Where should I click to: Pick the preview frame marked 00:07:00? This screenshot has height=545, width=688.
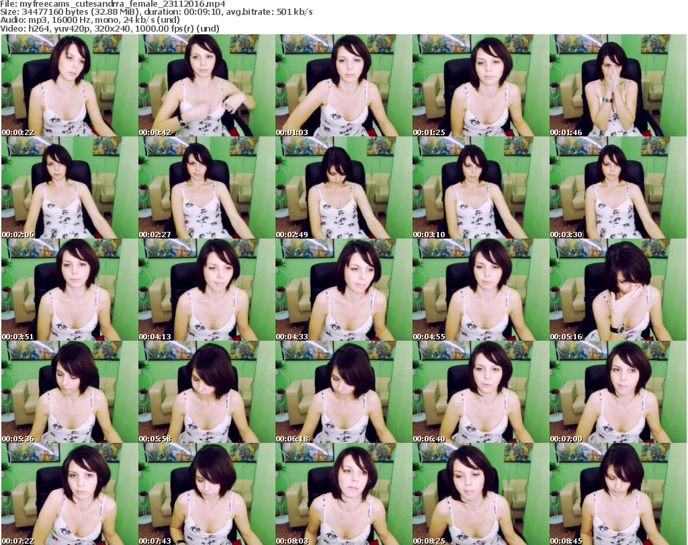coord(618,392)
